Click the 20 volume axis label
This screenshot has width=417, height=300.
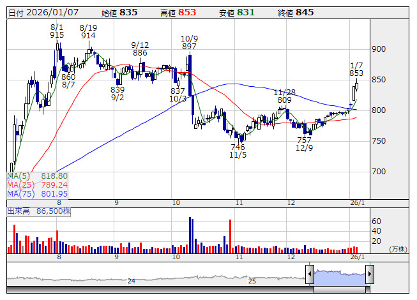click(376, 241)
